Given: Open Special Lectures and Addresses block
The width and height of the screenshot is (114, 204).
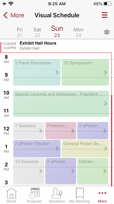Looking at the screenshot, I should pyautogui.click(x=61, y=103).
